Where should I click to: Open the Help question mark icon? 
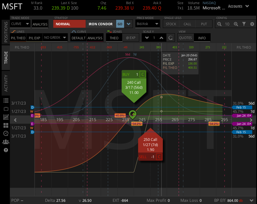coord(5,150)
